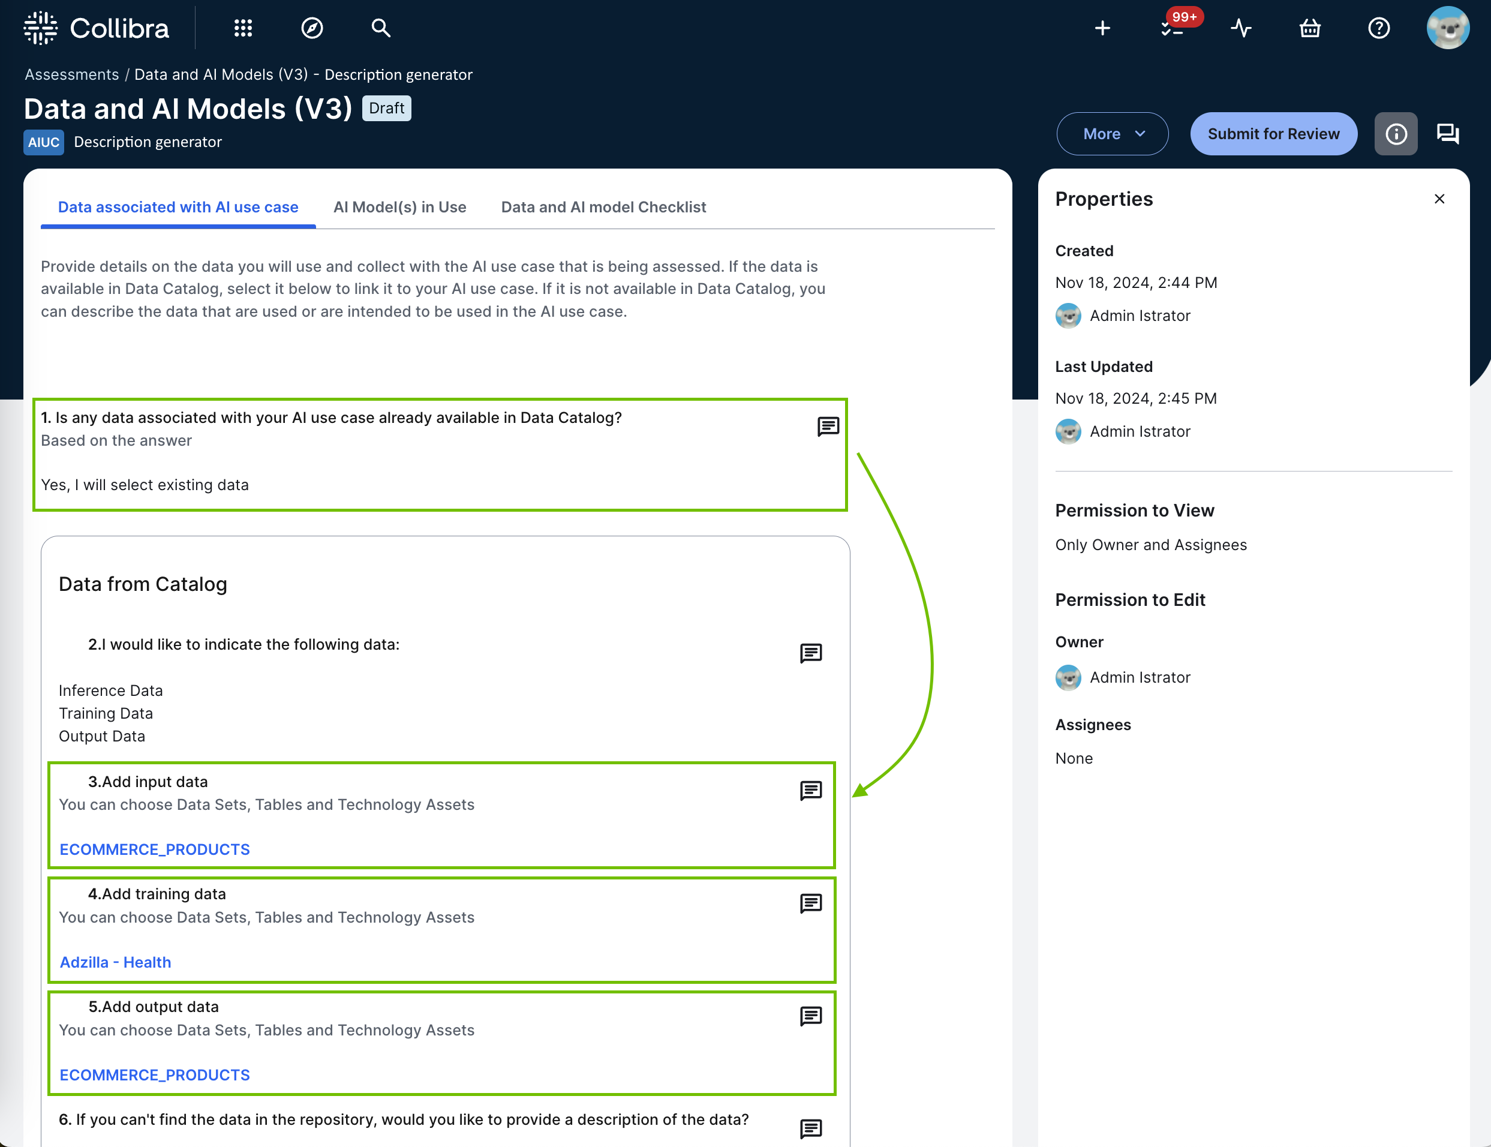The height and width of the screenshot is (1147, 1491).
Task: Open the activity pulse icon
Action: pos(1240,28)
